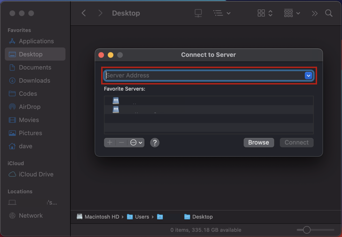Open Downloads in the sidebar
The image size is (342, 237).
point(35,81)
